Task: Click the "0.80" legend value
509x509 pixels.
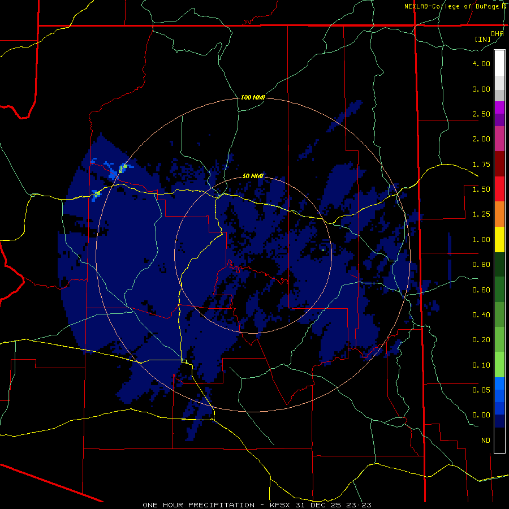Action: (x=481, y=265)
